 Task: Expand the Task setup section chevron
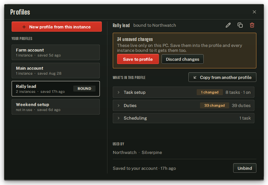(118, 92)
